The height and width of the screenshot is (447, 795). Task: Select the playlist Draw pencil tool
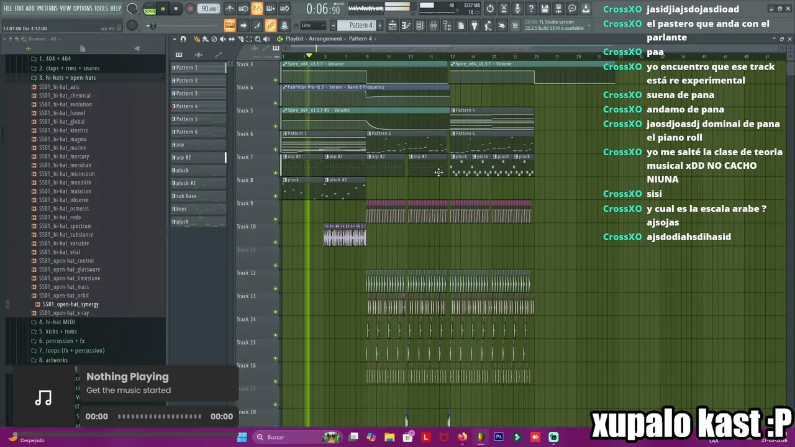pyautogui.click(x=197, y=38)
